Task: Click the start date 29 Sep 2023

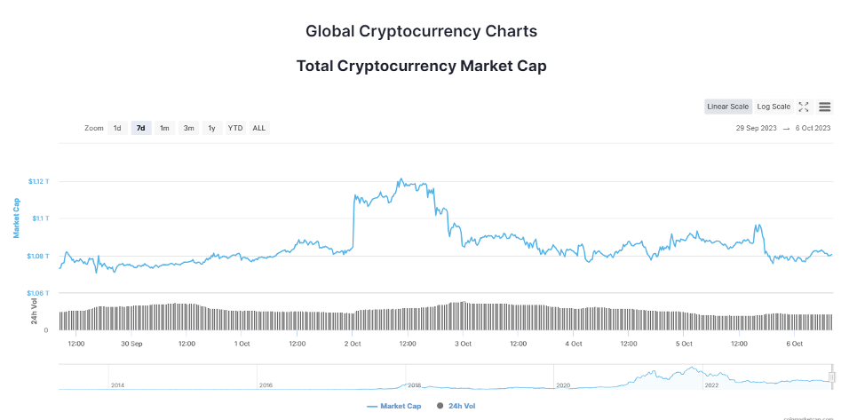Action: coord(757,128)
